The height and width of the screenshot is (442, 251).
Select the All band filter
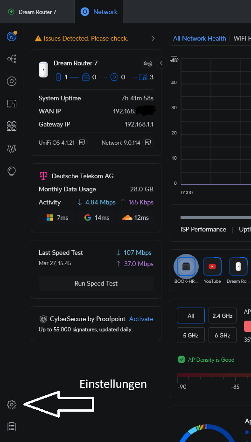point(191,316)
